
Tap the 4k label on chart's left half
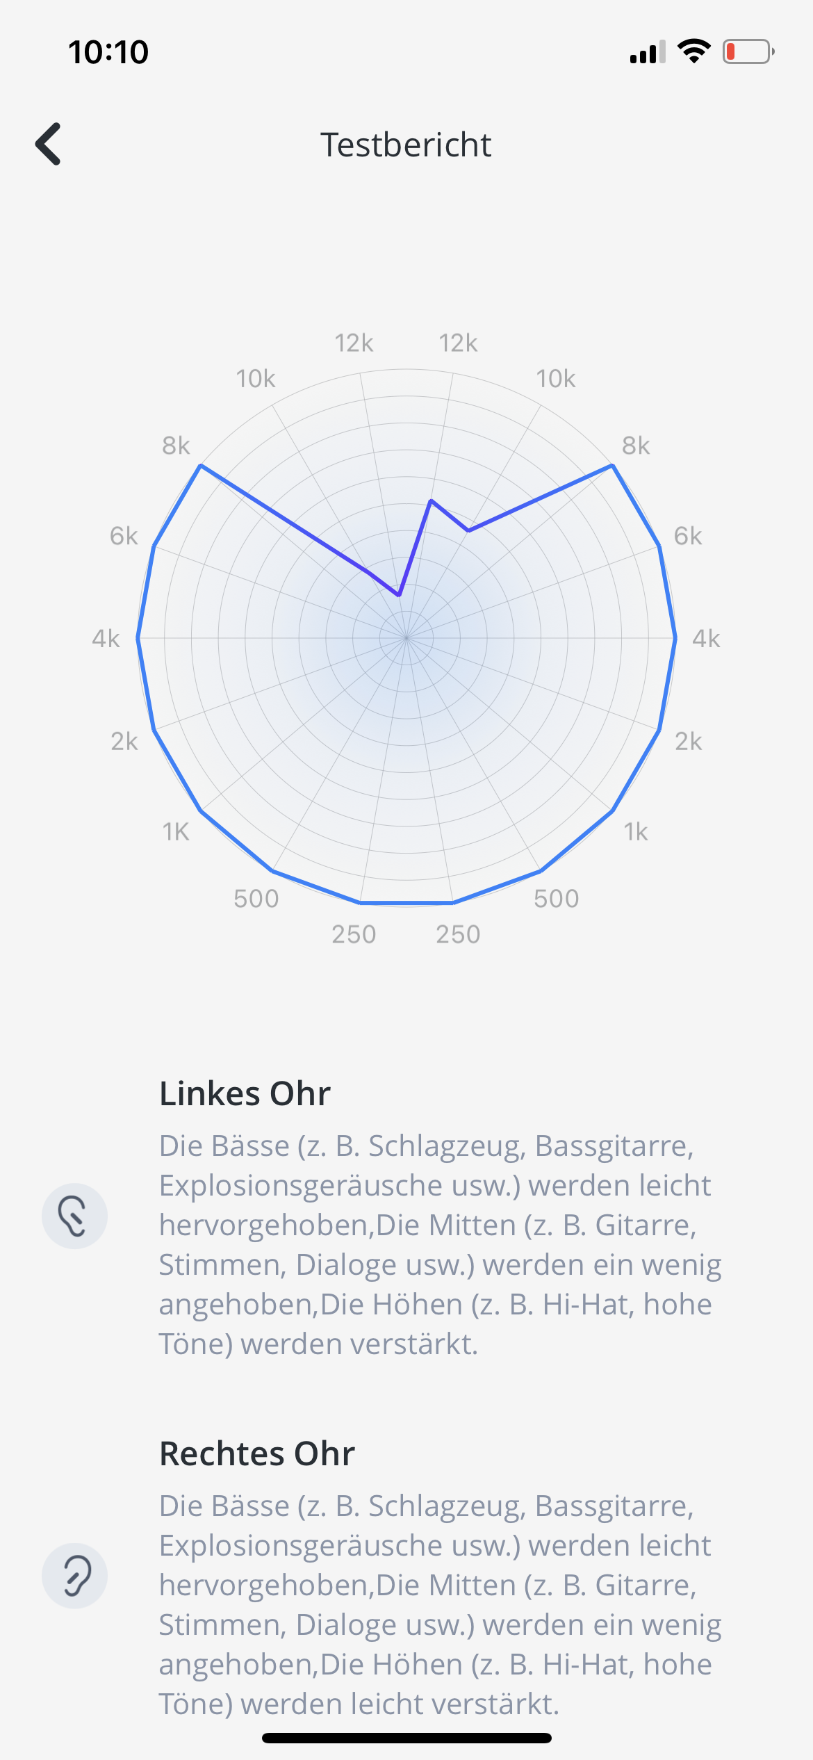(106, 638)
